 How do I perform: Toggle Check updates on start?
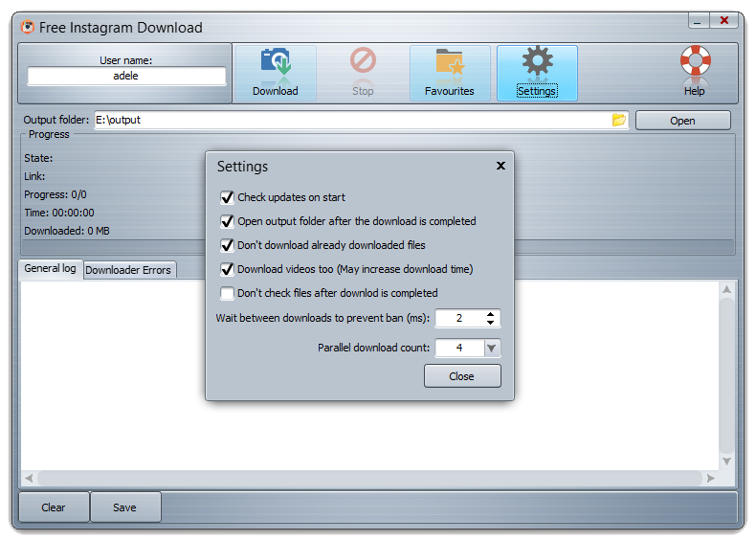click(x=227, y=197)
